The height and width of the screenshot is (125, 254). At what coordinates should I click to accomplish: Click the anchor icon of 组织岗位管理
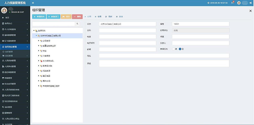pos(3,47)
